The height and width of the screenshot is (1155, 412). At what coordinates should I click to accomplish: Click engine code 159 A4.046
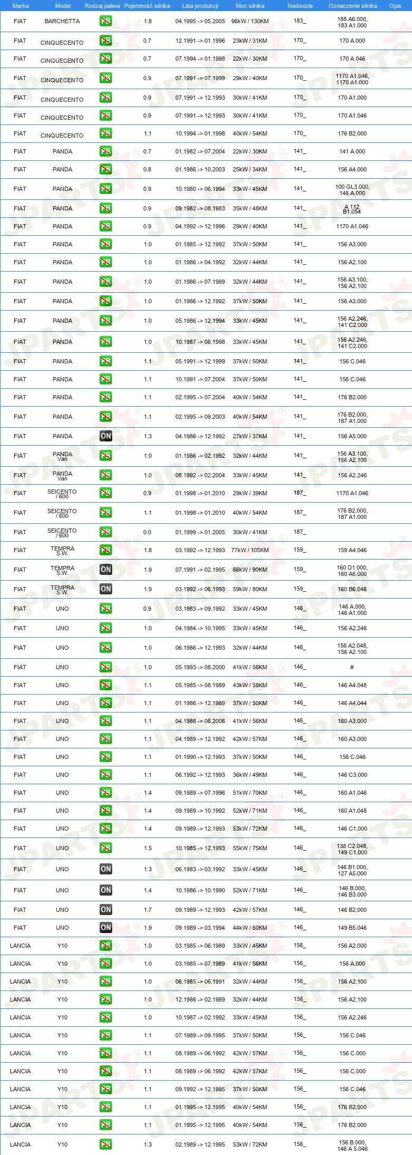click(x=352, y=550)
